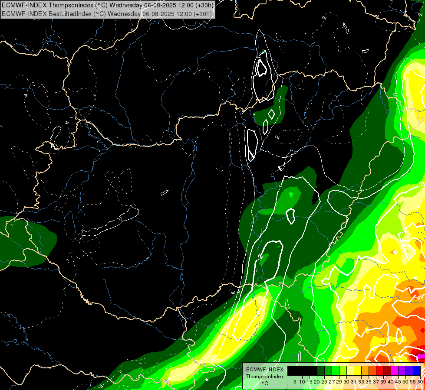Click the legend tick value 35
Screen dimensions: 425x390
pyautogui.click(x=369, y=382)
